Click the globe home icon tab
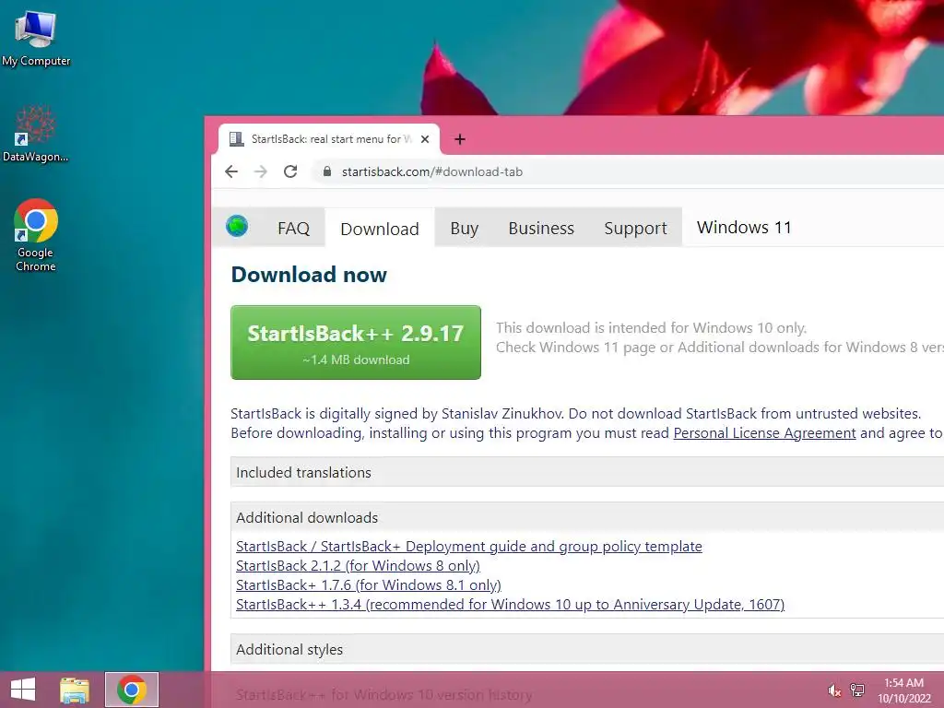 [x=237, y=227]
